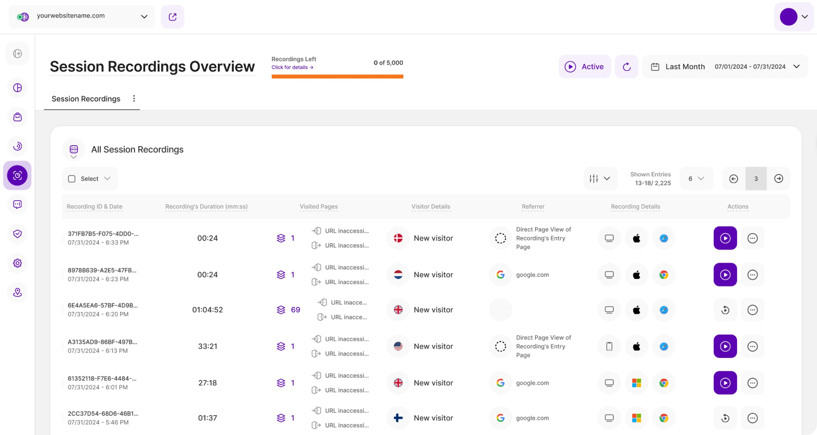
Task: Play the 00:24 recording from Denmark visitor
Action: coord(725,238)
